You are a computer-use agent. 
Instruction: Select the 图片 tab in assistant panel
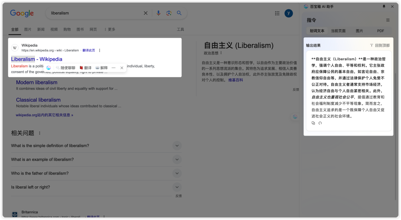click(359, 31)
